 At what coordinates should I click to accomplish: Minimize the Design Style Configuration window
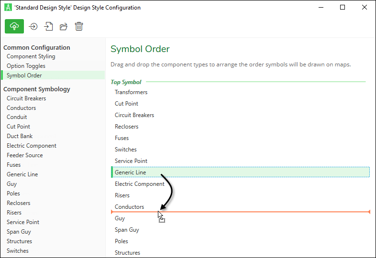321,8
